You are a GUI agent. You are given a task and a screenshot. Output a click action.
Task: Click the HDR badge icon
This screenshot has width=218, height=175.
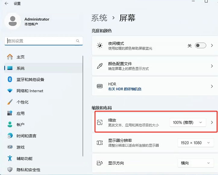[100, 86]
